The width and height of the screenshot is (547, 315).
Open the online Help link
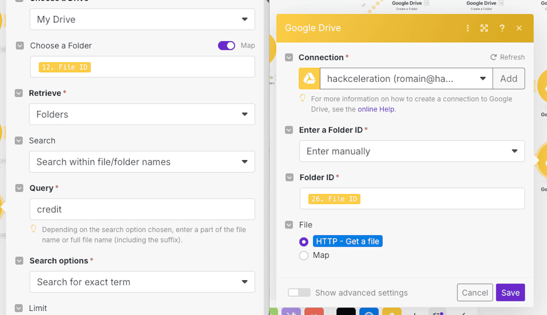(x=376, y=109)
